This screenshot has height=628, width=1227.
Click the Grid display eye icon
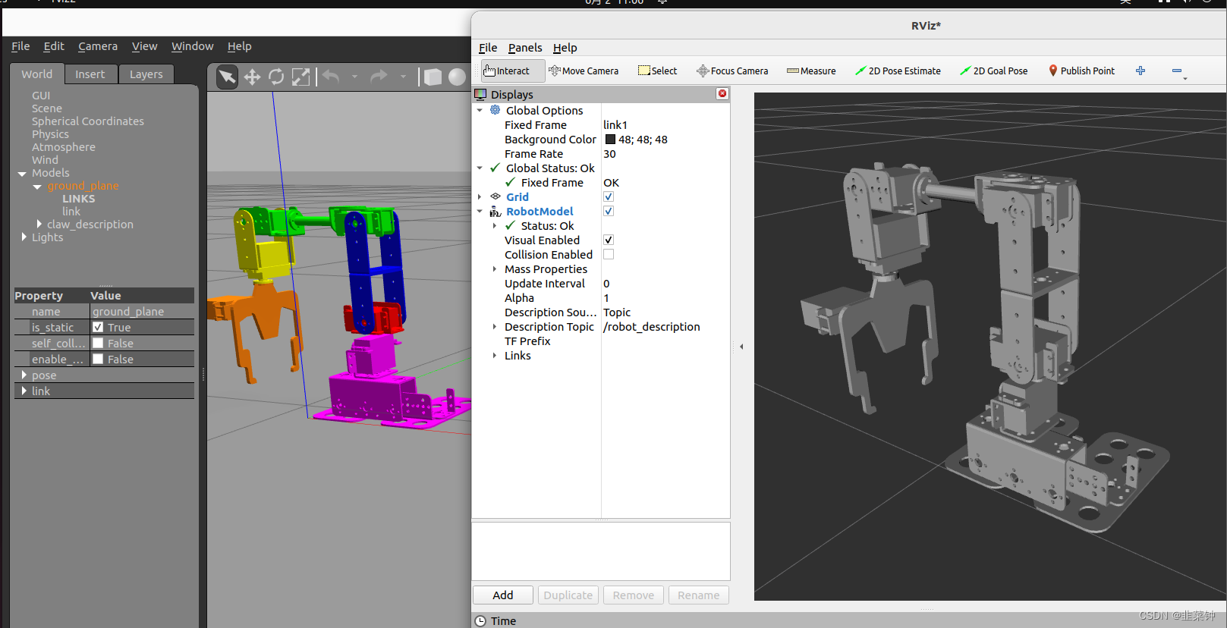[x=496, y=196]
